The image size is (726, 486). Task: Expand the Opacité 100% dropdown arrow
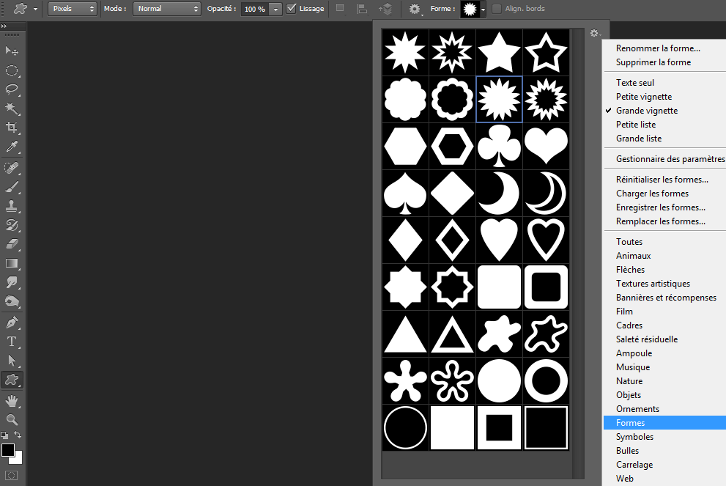275,9
